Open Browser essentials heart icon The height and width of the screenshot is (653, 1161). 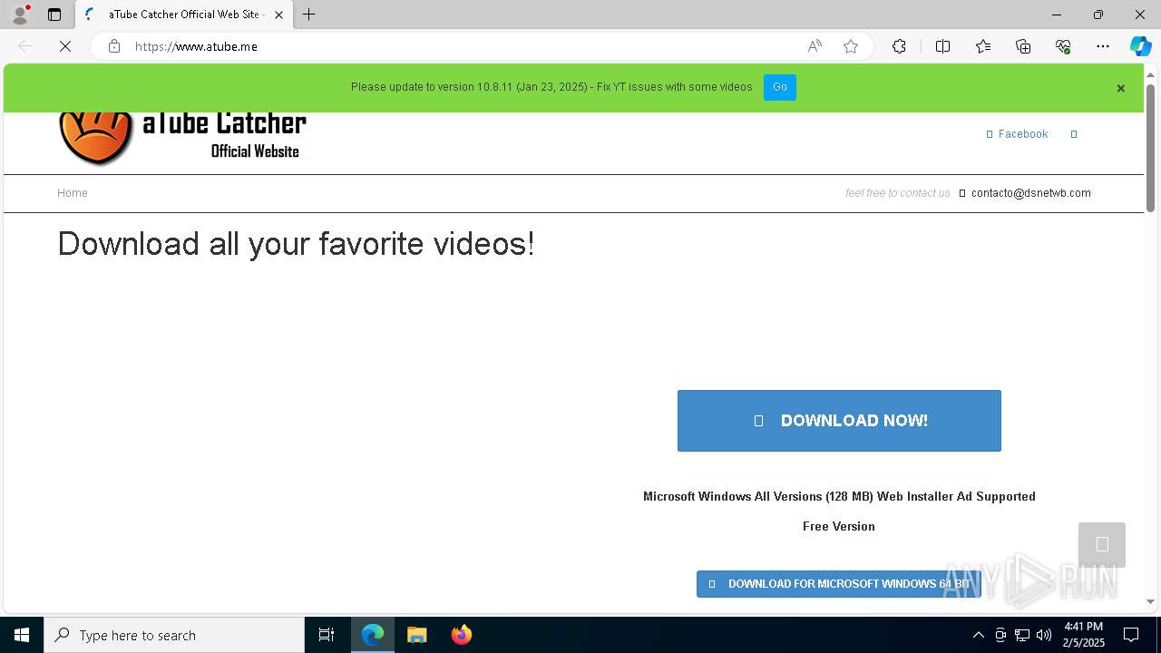pos(1063,46)
